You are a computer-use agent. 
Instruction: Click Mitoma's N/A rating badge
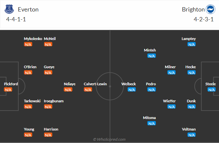point(152,123)
